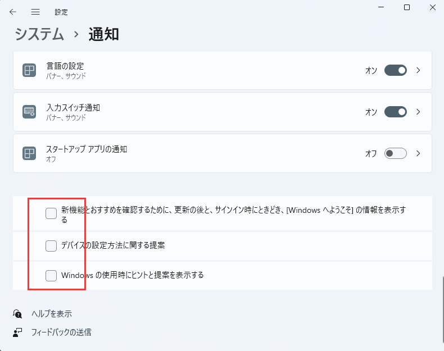444x351 pixels.
Task: Click the 入力スイッチ通知 row title
Action: [x=73, y=108]
